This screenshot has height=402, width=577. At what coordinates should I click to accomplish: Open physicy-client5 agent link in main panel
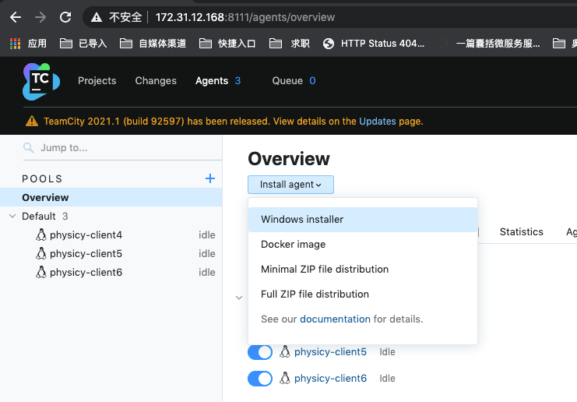pyautogui.click(x=330, y=352)
